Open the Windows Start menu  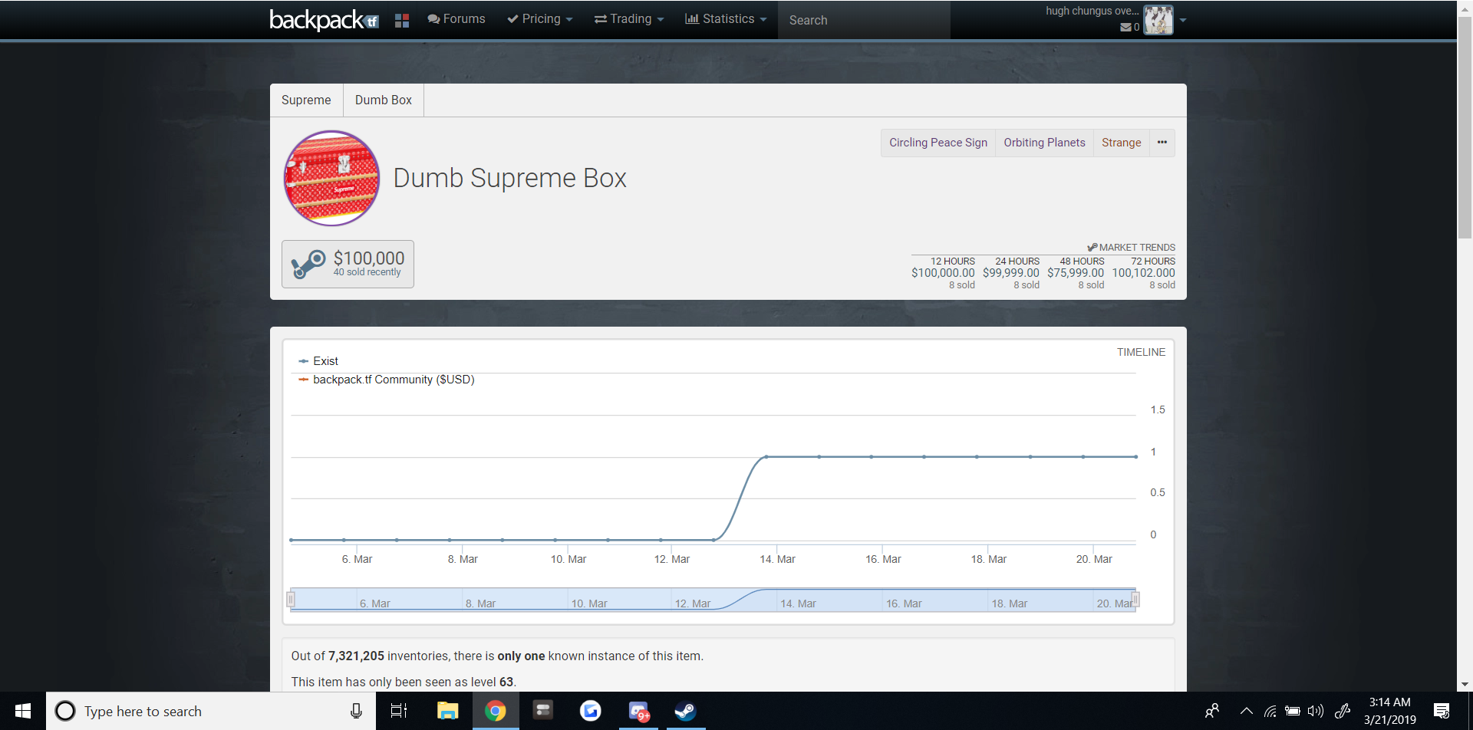click(23, 711)
